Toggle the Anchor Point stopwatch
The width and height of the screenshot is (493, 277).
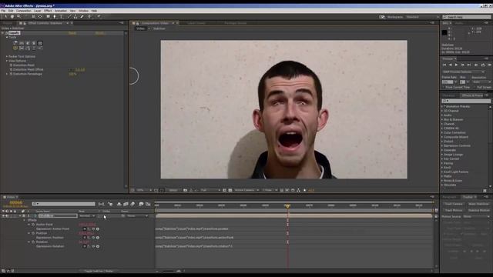33,225
